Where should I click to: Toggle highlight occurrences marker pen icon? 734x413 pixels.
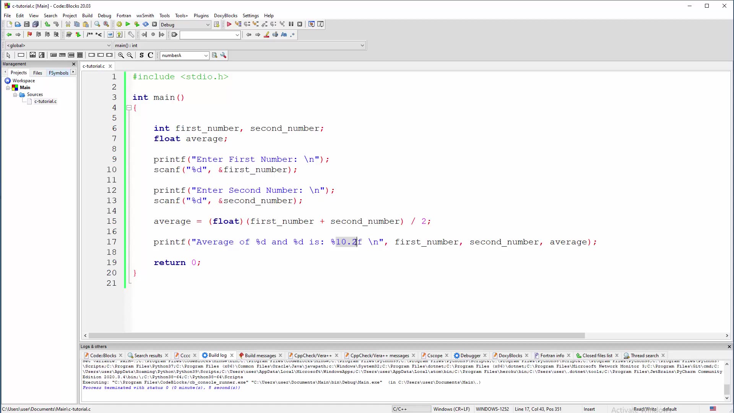coord(266,34)
